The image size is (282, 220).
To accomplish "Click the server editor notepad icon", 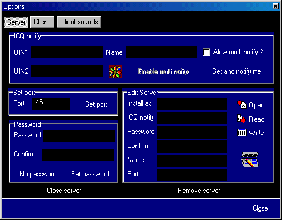I will 250,159.
